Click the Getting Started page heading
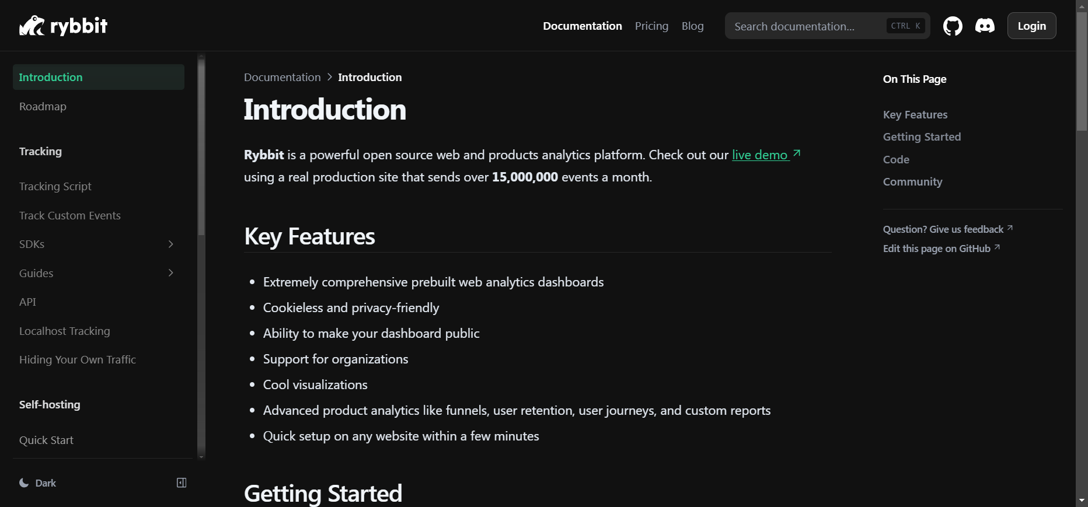1088x507 pixels. click(323, 493)
